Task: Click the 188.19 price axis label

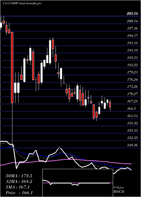Action: tap(132, 50)
